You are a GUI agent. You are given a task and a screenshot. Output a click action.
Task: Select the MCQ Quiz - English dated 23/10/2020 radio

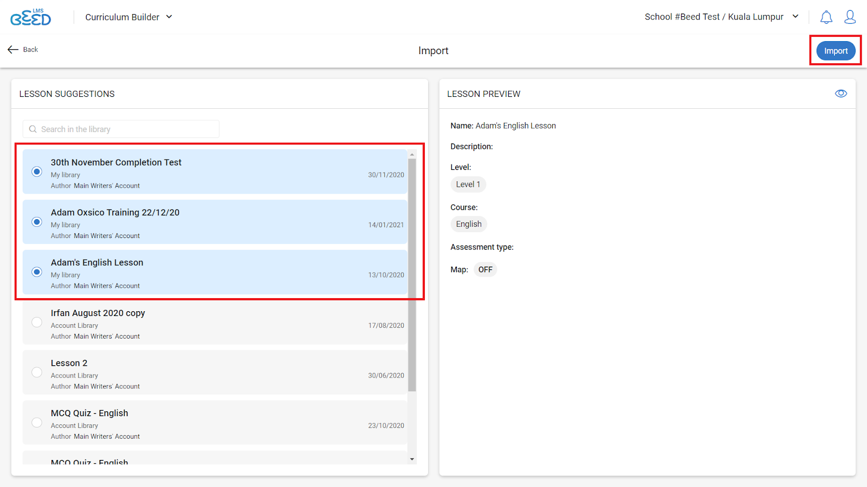tap(37, 423)
